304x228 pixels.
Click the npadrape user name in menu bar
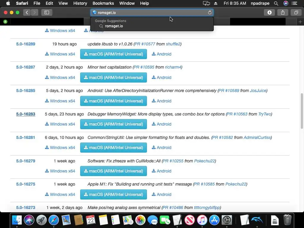point(260,3)
